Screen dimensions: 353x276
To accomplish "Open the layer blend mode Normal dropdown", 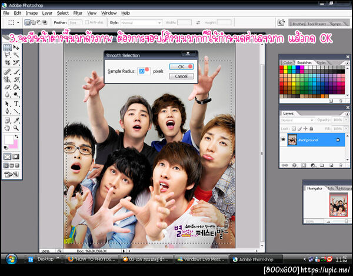I will (297, 120).
